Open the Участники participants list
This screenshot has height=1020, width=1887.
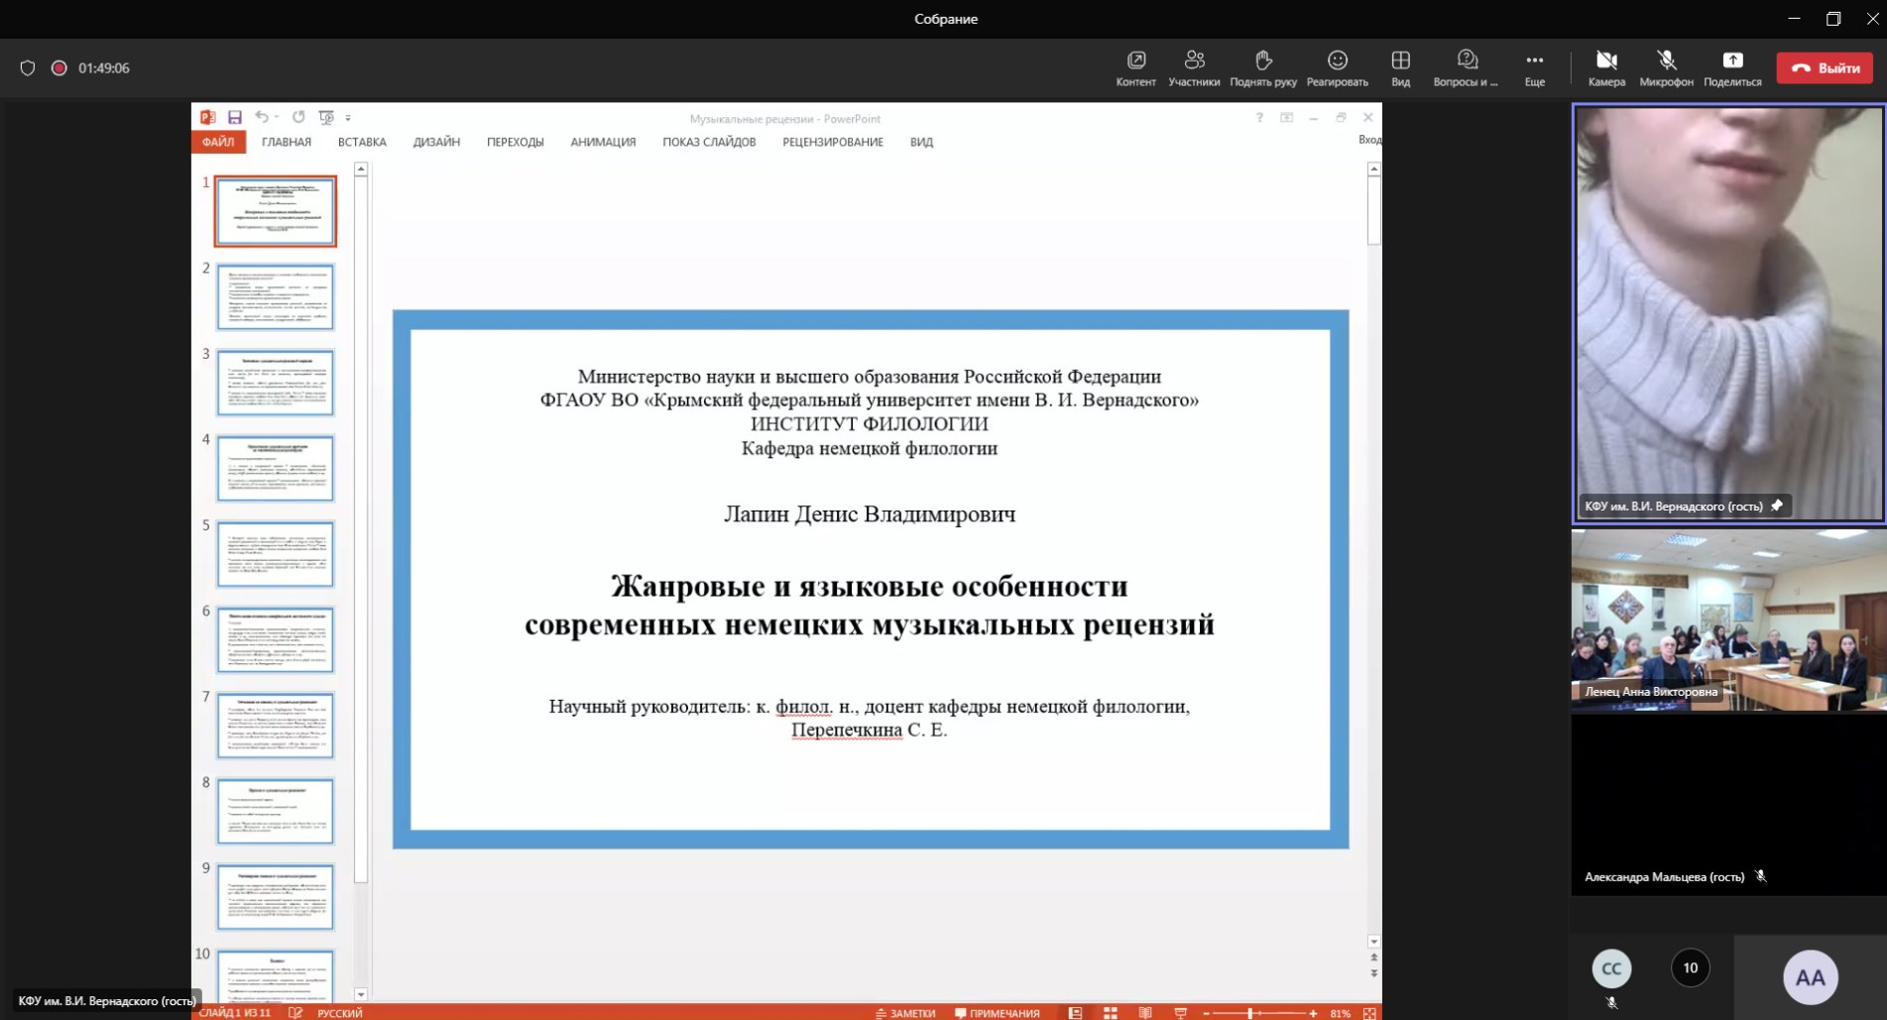1195,67
